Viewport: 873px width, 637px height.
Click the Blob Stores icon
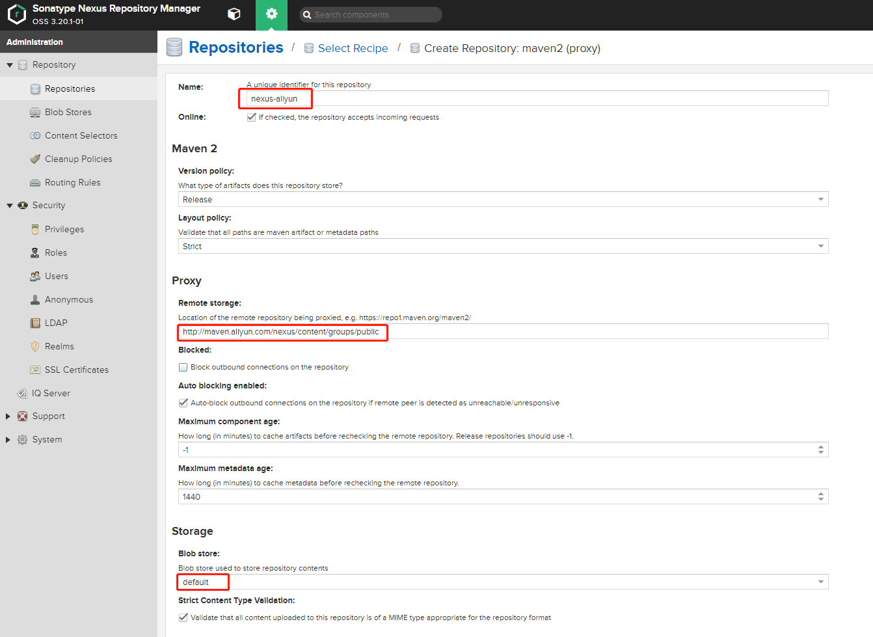click(35, 113)
